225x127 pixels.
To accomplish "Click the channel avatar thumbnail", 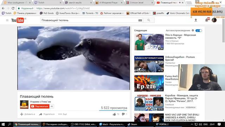I will (x=24, y=104).
